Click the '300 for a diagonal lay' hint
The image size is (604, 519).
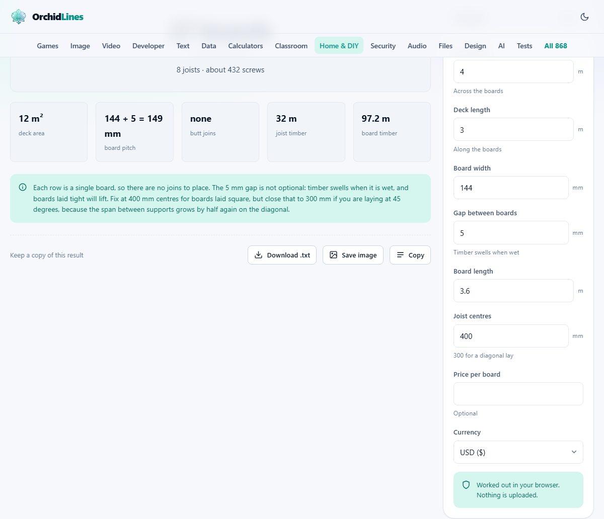tap(483, 356)
